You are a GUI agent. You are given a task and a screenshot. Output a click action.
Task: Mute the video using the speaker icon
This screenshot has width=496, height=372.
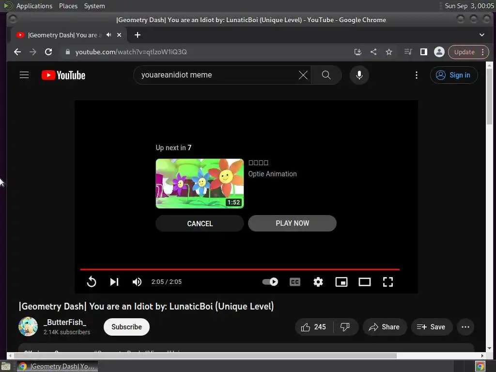tap(137, 281)
